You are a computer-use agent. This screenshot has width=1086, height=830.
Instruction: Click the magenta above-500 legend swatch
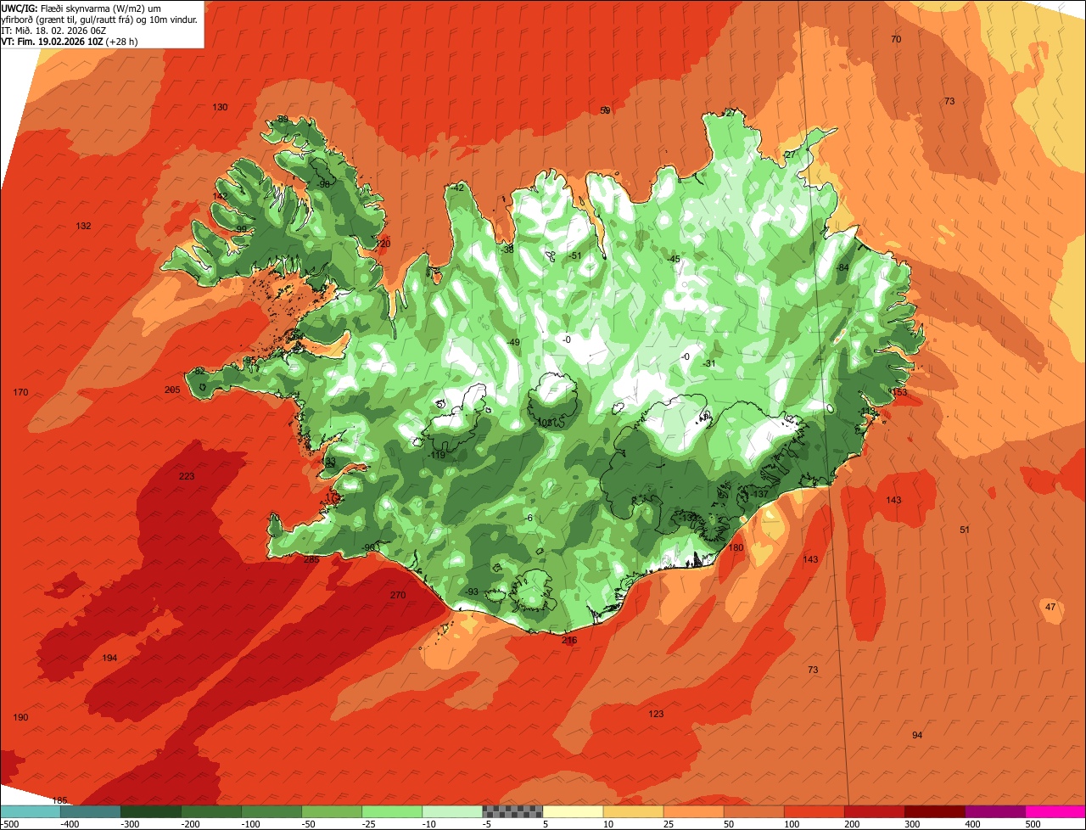pos(1055,811)
